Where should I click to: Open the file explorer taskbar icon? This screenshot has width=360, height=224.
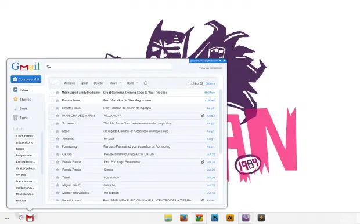tap(168, 218)
